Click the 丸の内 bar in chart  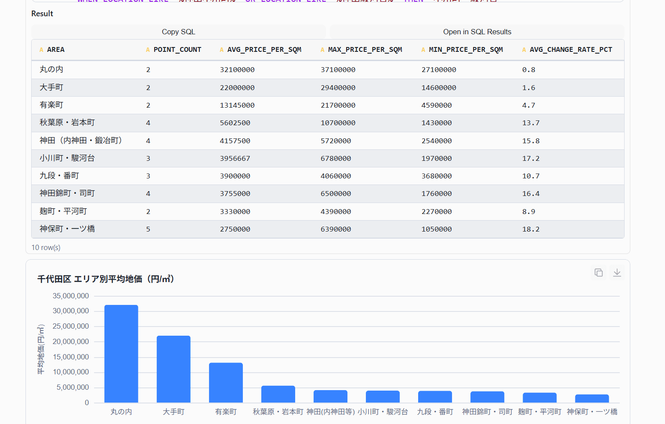coord(121,354)
